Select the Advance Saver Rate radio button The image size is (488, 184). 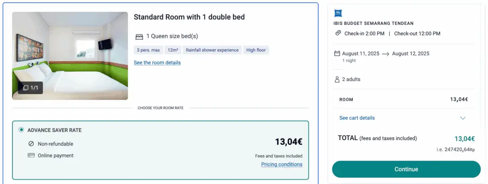pos(21,130)
